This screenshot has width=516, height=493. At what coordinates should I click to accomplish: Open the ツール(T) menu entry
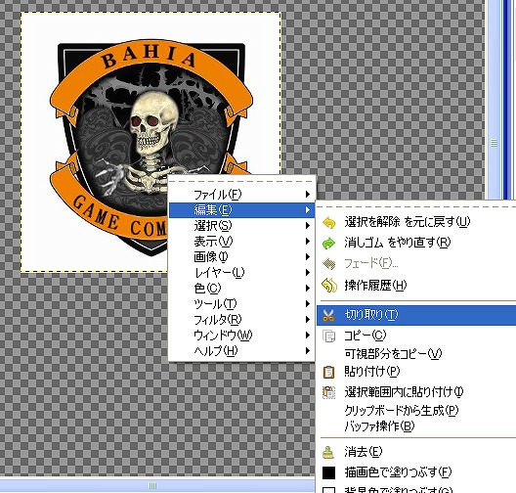(241, 303)
